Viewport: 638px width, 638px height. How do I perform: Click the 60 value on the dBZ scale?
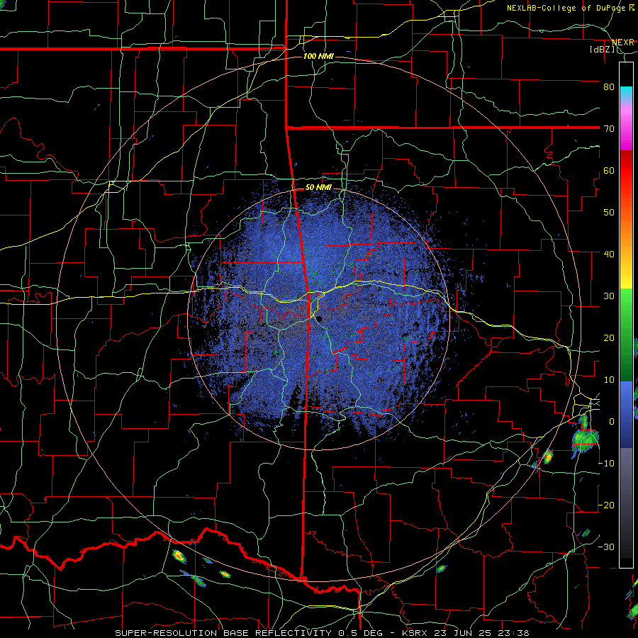point(609,170)
